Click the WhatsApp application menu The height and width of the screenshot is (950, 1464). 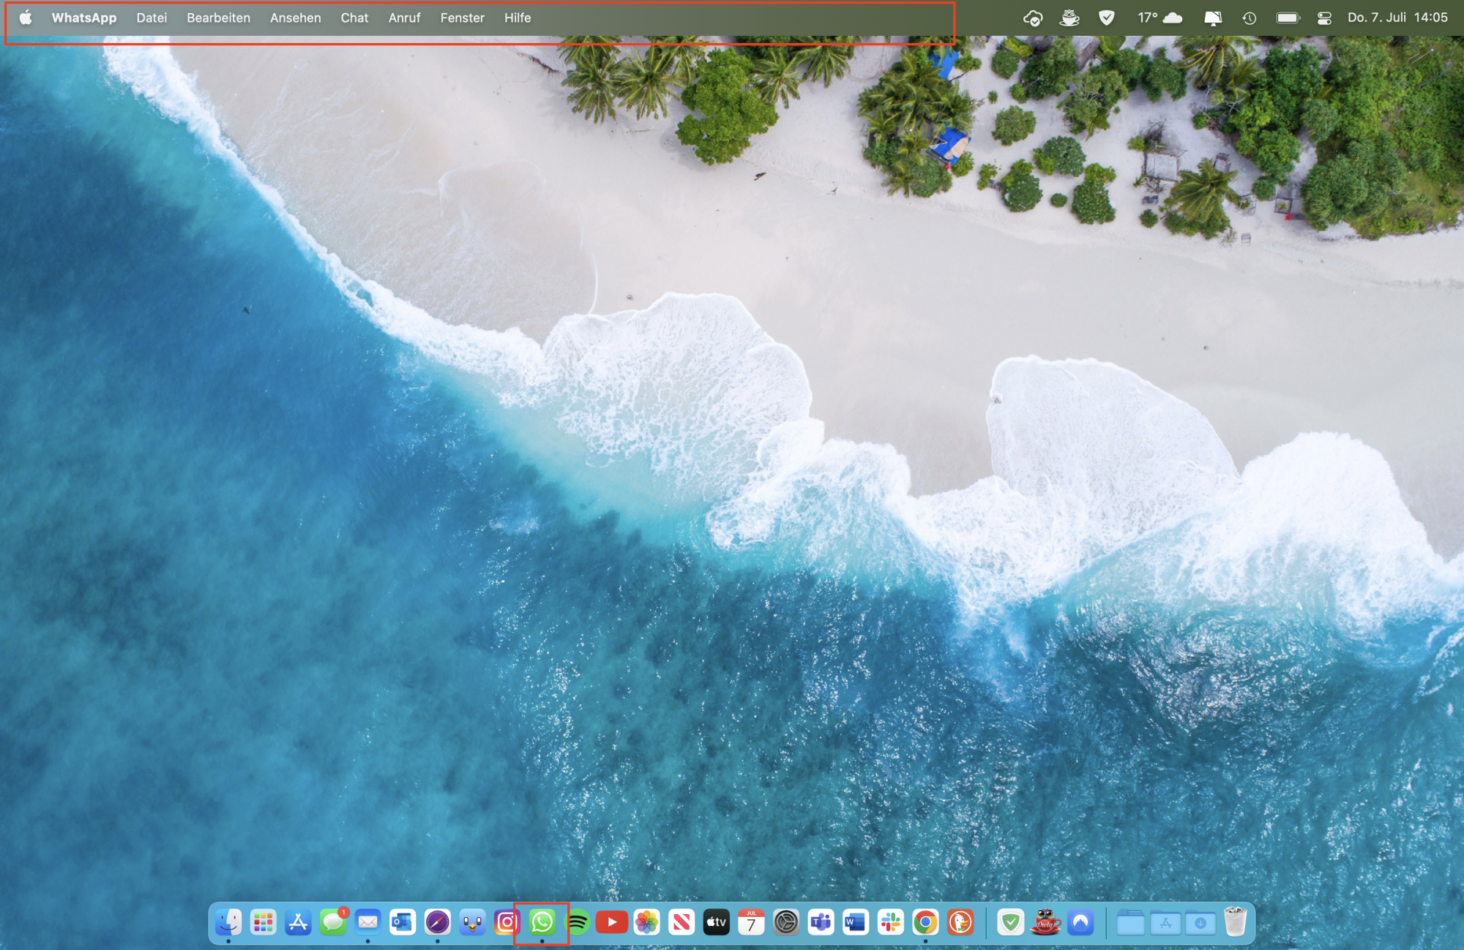click(x=83, y=18)
